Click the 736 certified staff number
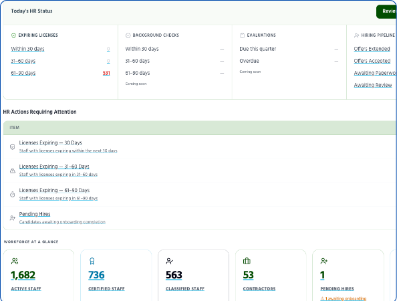401x301 pixels. coord(96,275)
